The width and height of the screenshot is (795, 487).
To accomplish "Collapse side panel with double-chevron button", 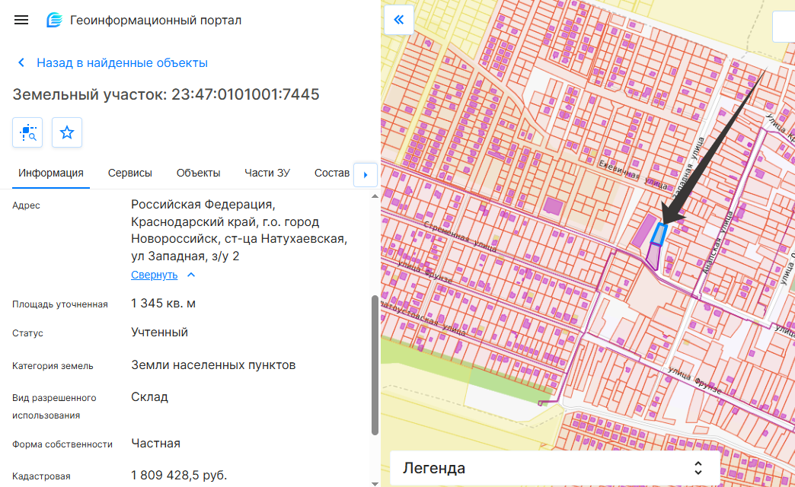I will tap(398, 20).
